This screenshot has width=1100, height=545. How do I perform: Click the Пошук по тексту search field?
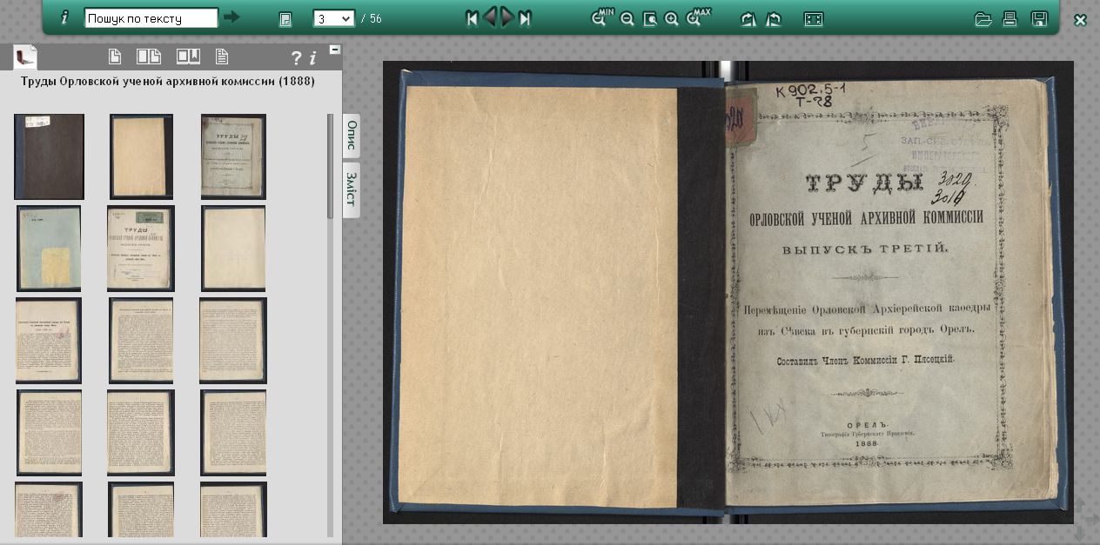tap(151, 18)
